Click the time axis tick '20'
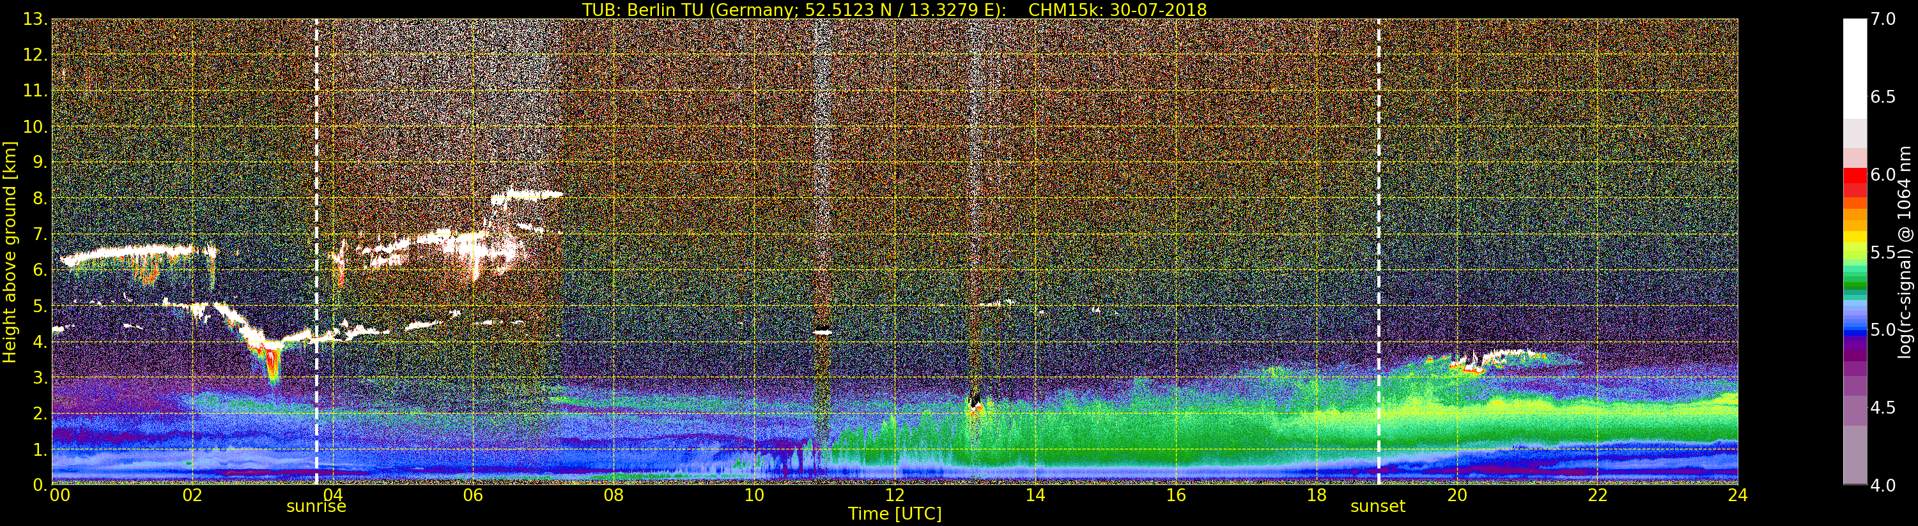 [1457, 495]
